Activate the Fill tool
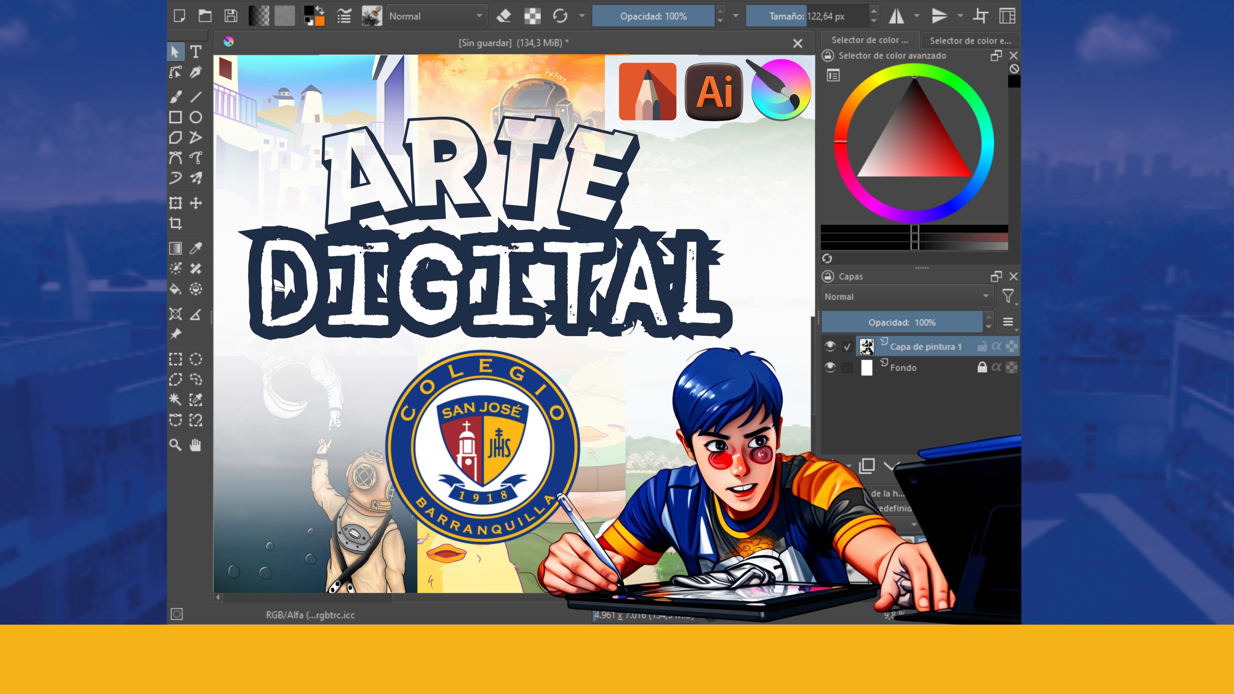This screenshot has height=694, width=1234. 176,289
